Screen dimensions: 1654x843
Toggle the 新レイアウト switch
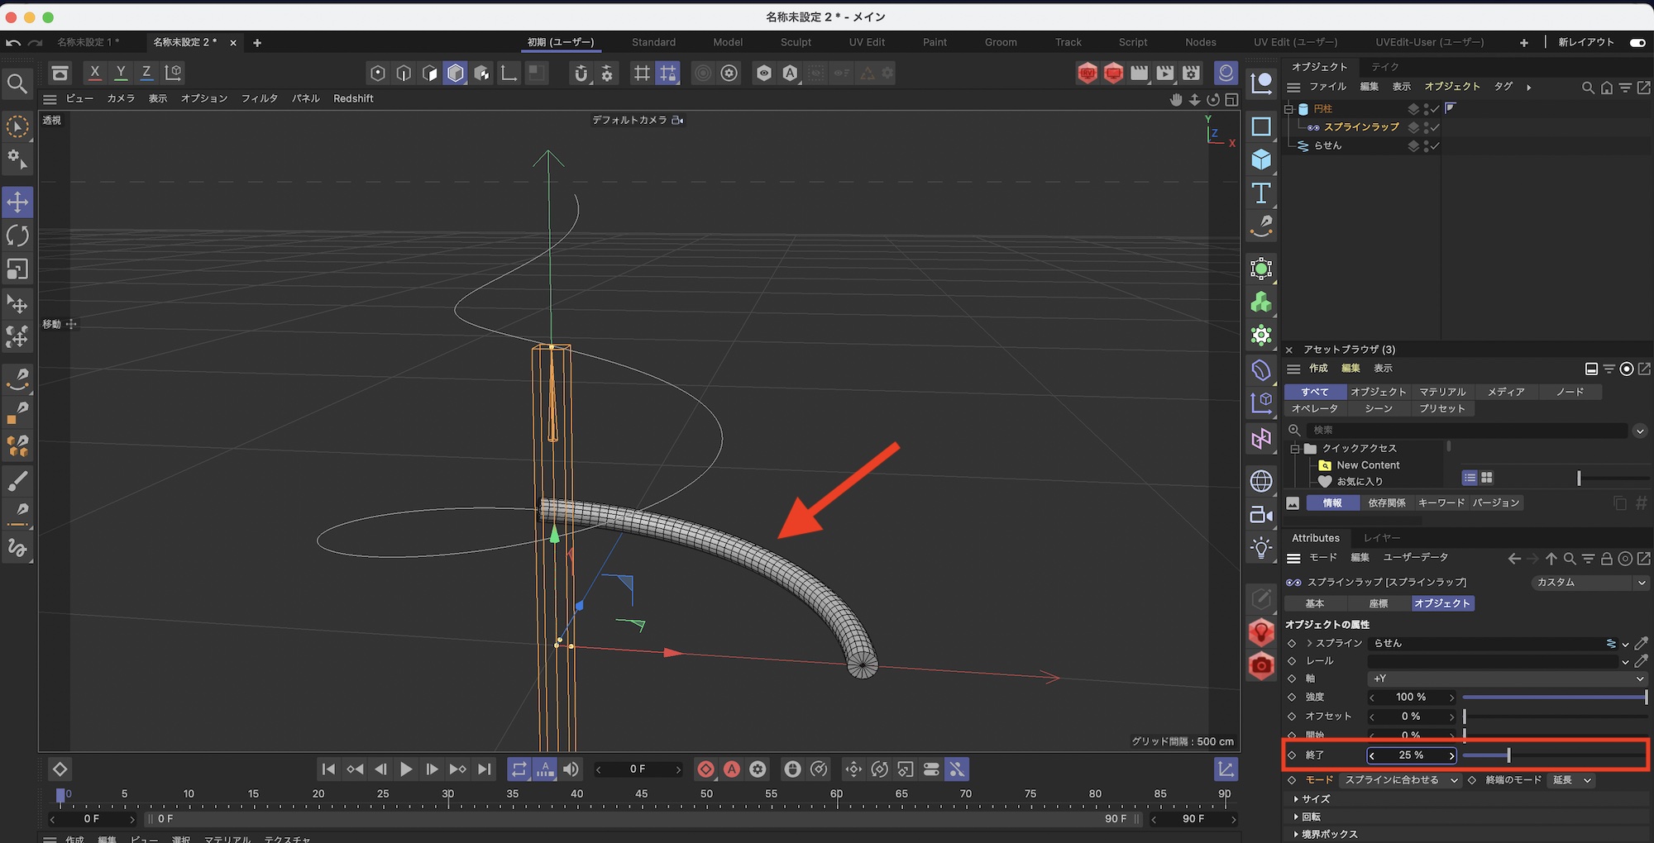click(1637, 42)
